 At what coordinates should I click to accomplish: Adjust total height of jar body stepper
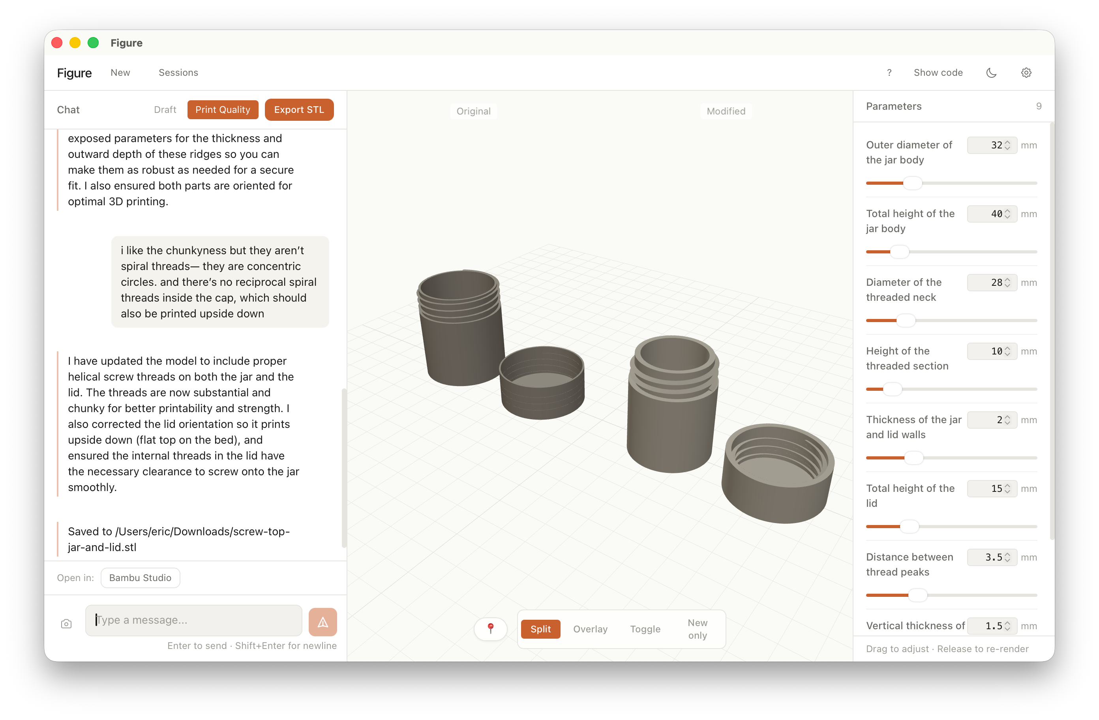click(x=1007, y=214)
